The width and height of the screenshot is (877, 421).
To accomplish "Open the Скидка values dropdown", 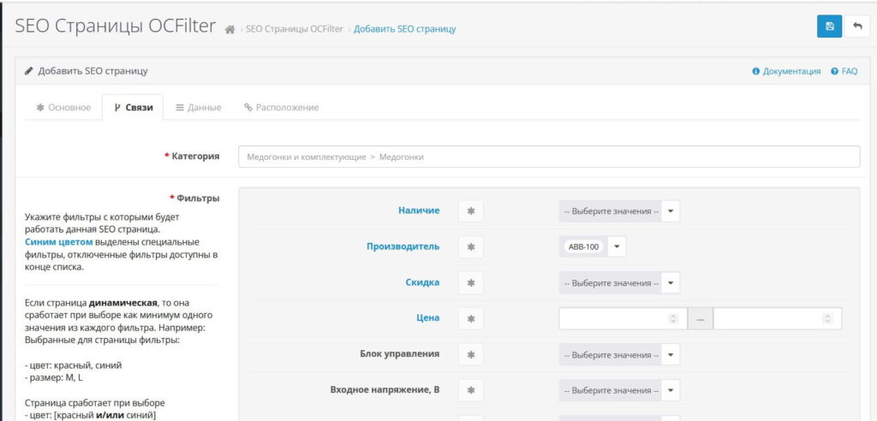I will point(618,282).
